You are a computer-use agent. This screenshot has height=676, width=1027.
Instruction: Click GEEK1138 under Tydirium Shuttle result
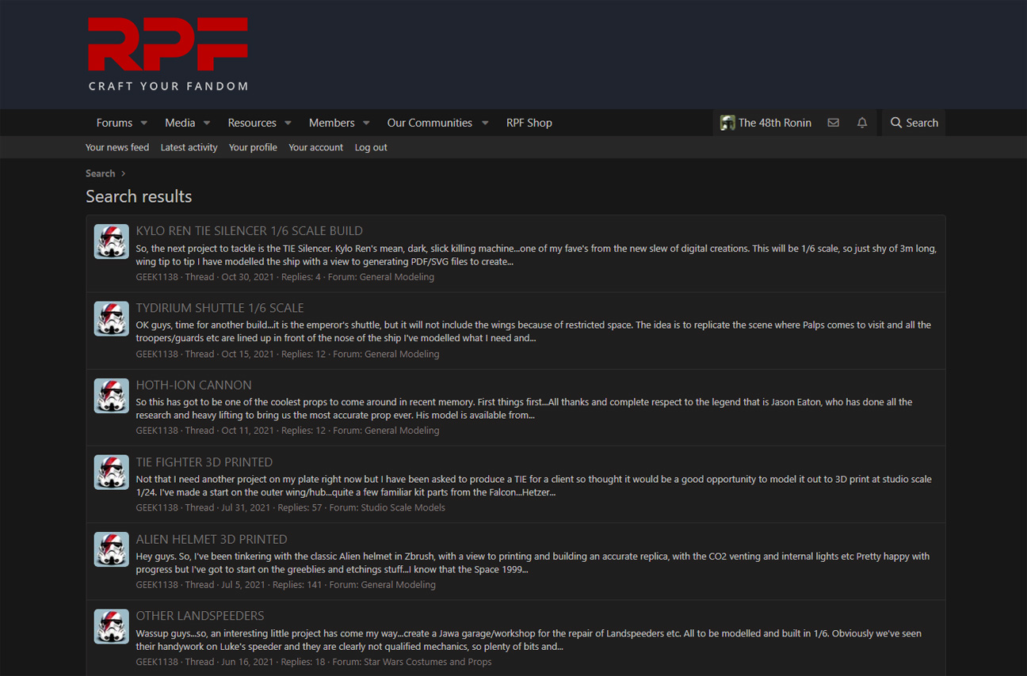coord(157,354)
